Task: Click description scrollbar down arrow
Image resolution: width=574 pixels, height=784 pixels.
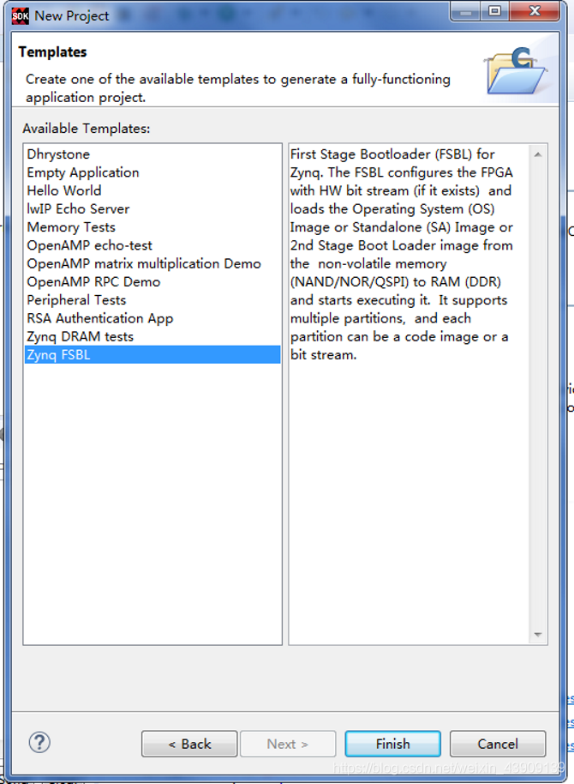Action: click(x=538, y=635)
